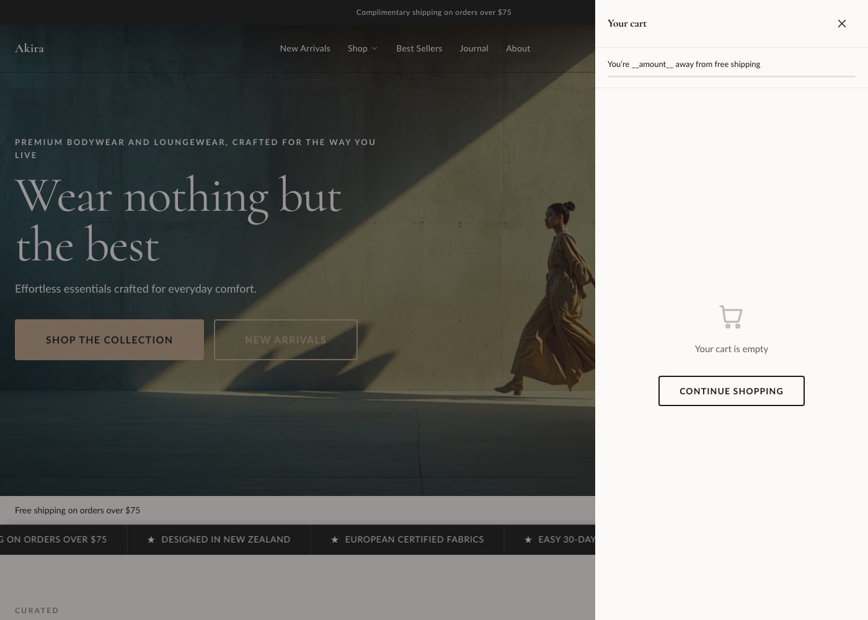The width and height of the screenshot is (868, 620).
Task: Click the 'Your cart' heading
Action: coord(627,24)
